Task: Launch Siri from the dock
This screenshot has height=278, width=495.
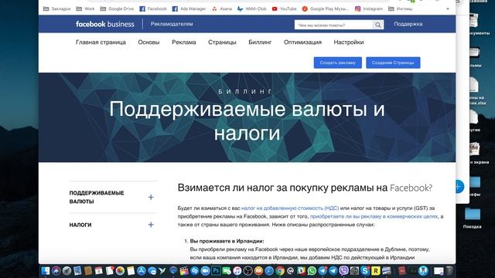Action: (x=56, y=270)
